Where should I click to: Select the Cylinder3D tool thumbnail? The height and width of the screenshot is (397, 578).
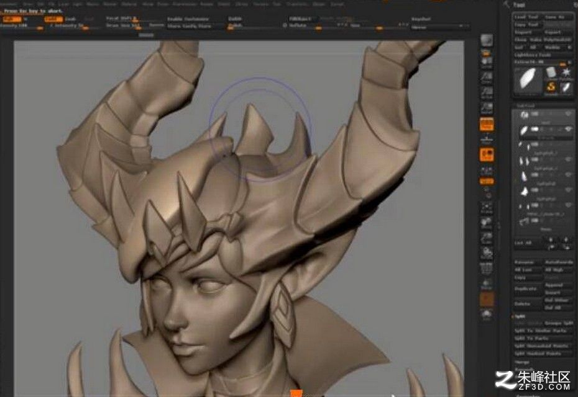click(x=551, y=73)
